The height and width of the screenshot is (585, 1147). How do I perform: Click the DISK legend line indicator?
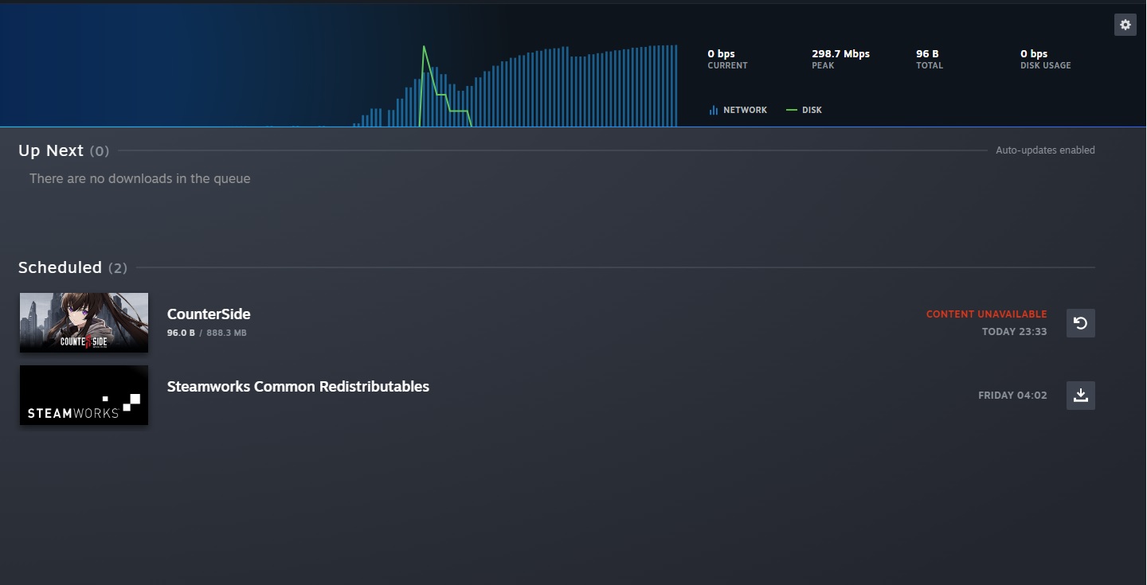(x=791, y=110)
